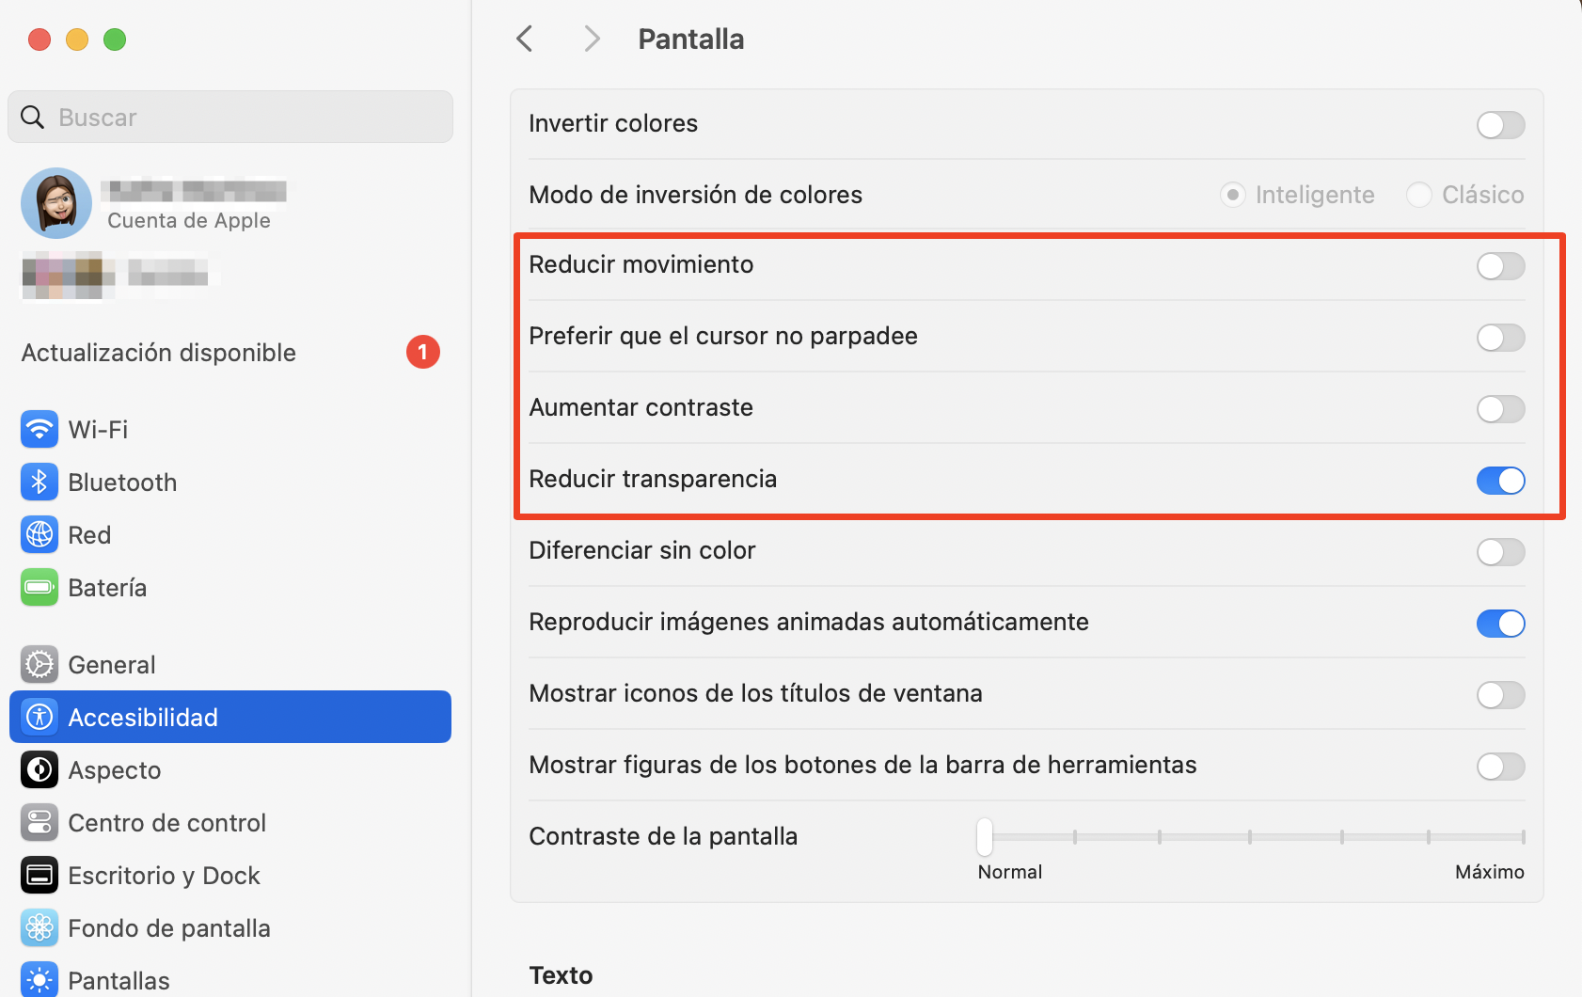Select Pantallas in the sidebar

pyautogui.click(x=119, y=980)
